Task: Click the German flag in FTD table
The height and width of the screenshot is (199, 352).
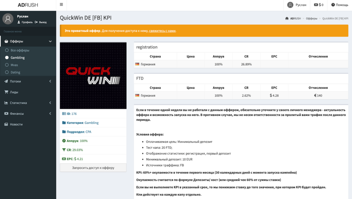Action: click(137, 95)
